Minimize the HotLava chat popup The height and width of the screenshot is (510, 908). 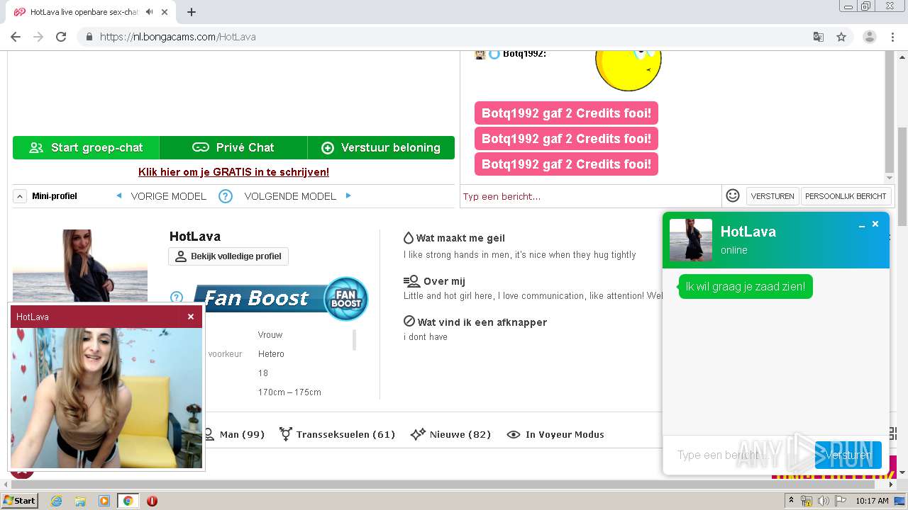point(862,225)
